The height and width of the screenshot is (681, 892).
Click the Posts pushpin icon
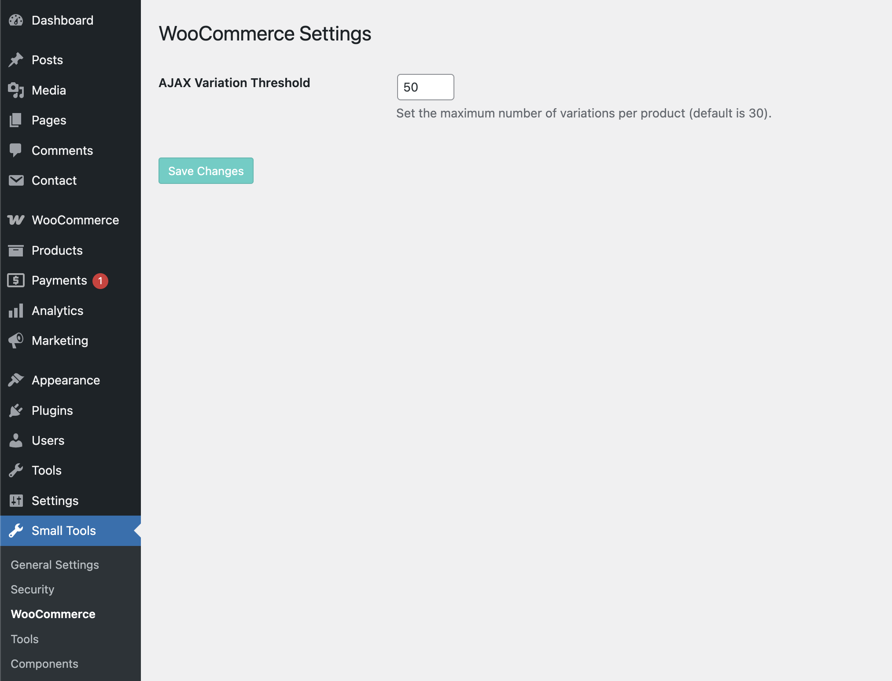(16, 60)
